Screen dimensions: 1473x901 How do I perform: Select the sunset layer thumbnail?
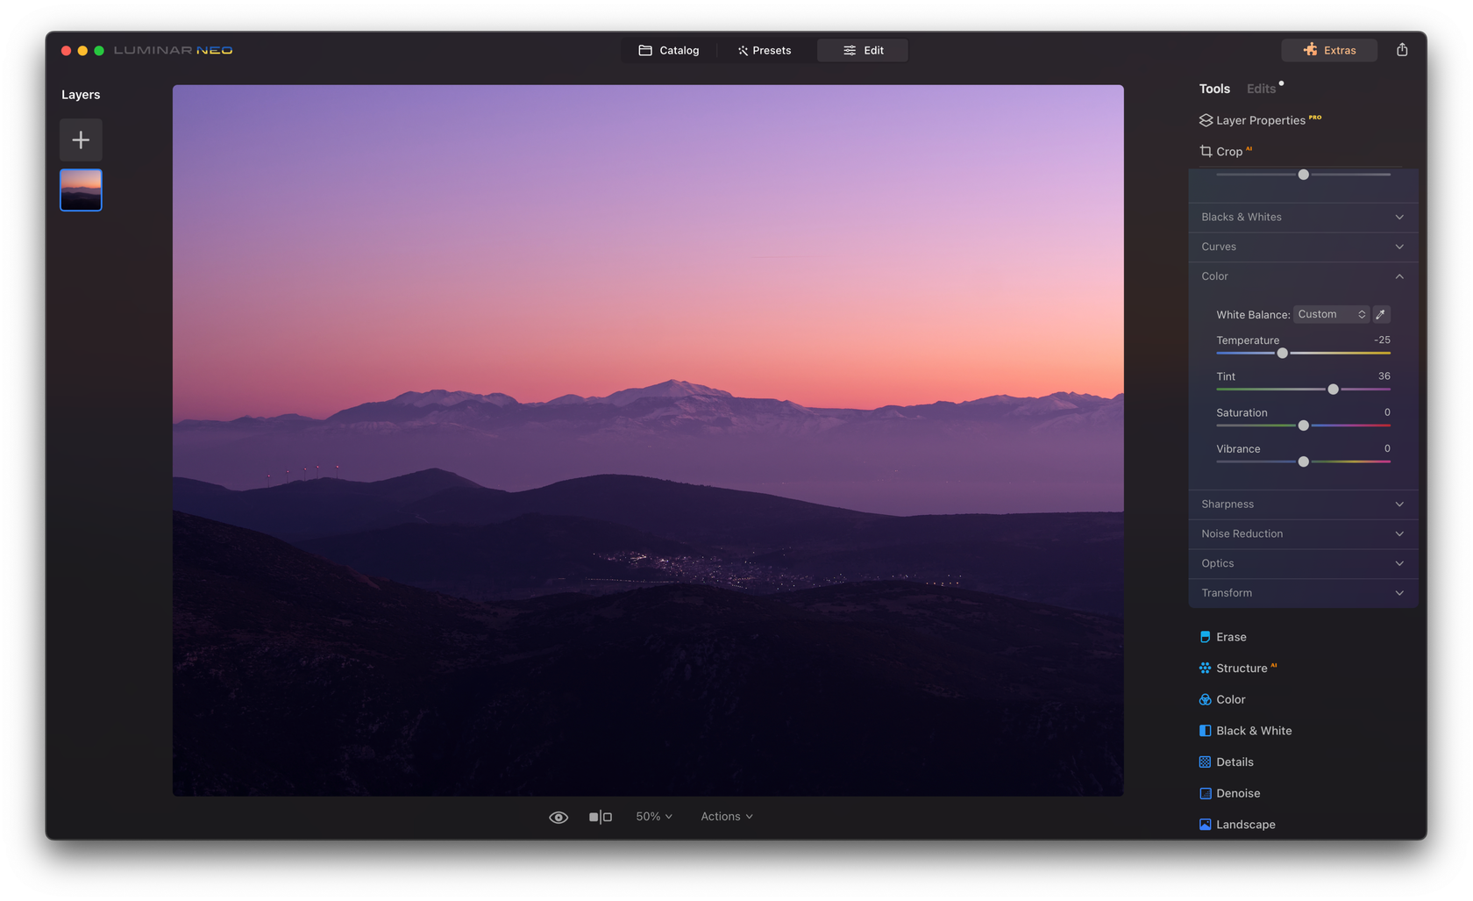(81, 190)
